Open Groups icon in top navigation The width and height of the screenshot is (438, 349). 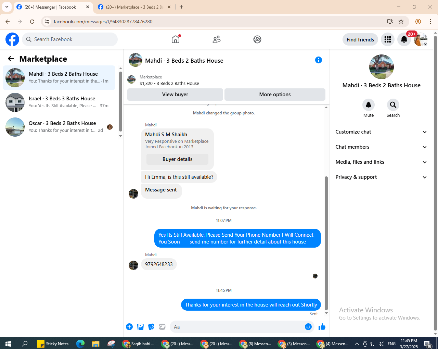pyautogui.click(x=257, y=39)
